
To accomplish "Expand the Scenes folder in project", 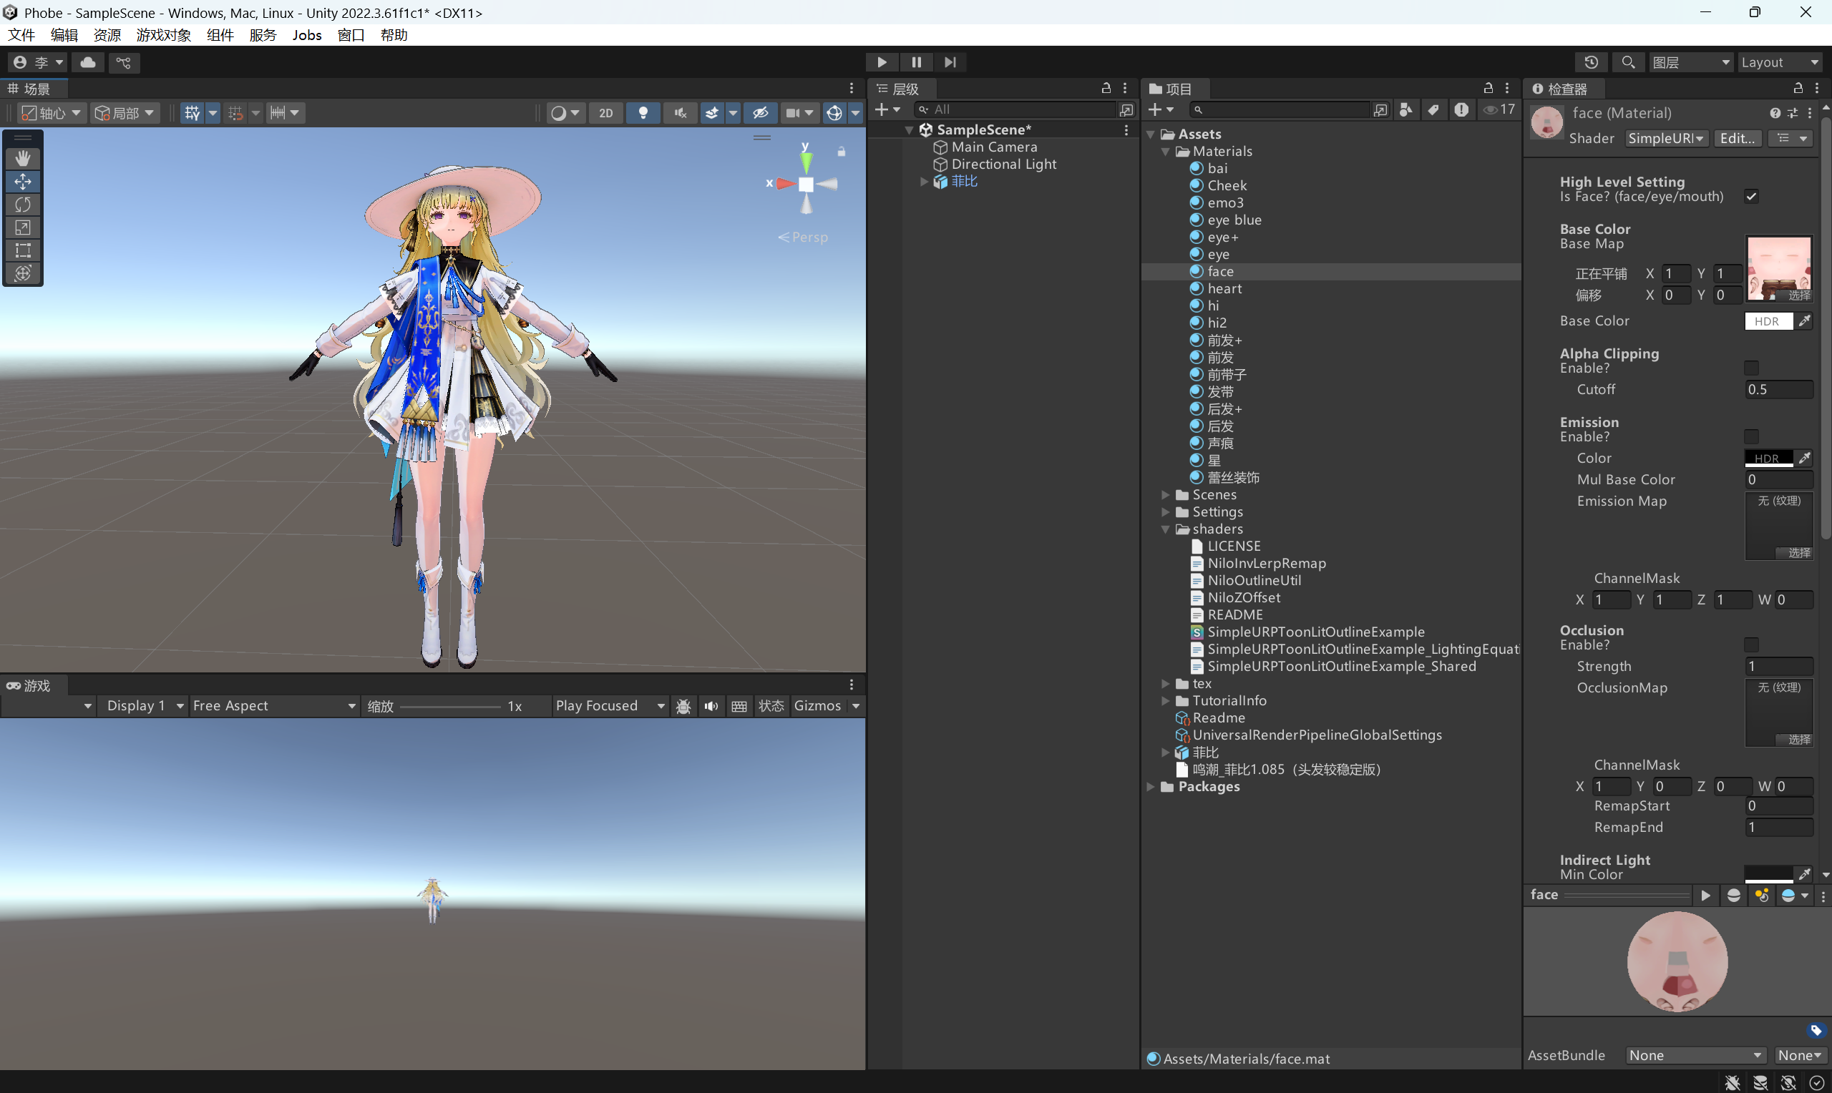I will click(1165, 495).
